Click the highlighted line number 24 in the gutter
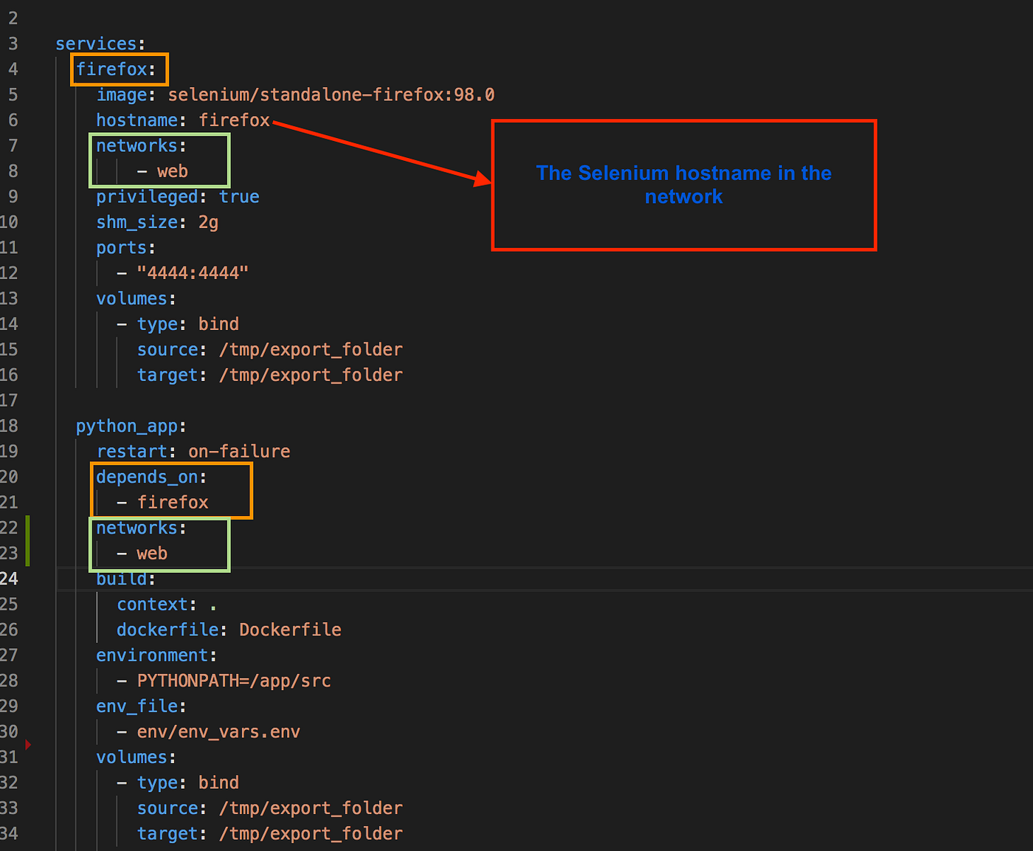Screen dimensions: 1033x851 point(9,579)
